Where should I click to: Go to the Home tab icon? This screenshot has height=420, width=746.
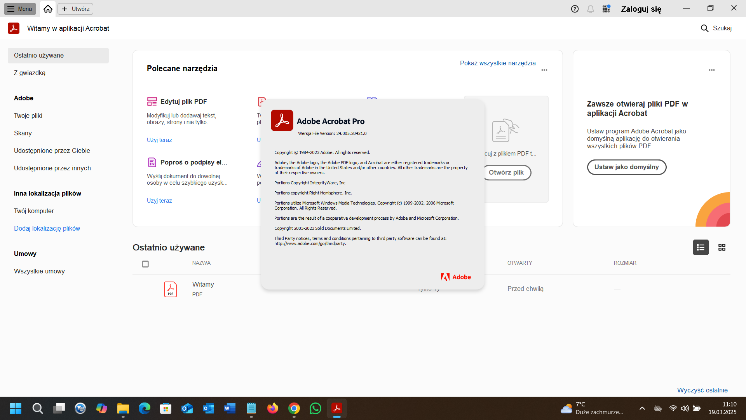tap(48, 9)
